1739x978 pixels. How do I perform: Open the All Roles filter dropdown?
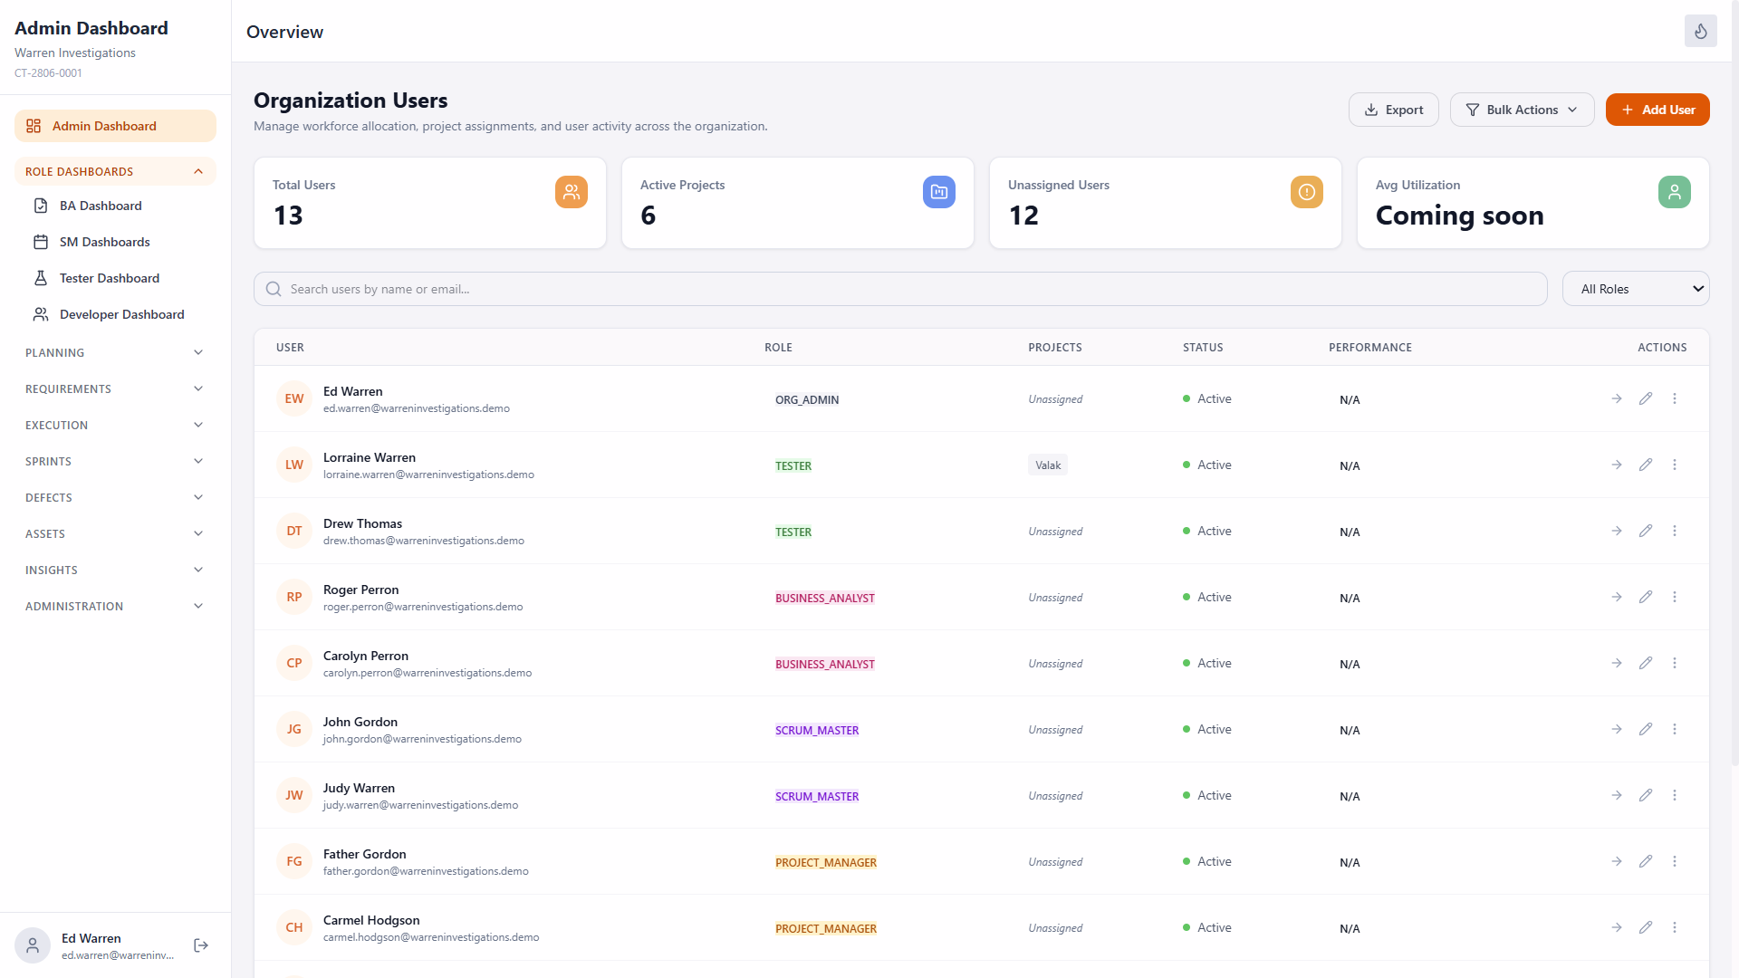pyautogui.click(x=1636, y=289)
